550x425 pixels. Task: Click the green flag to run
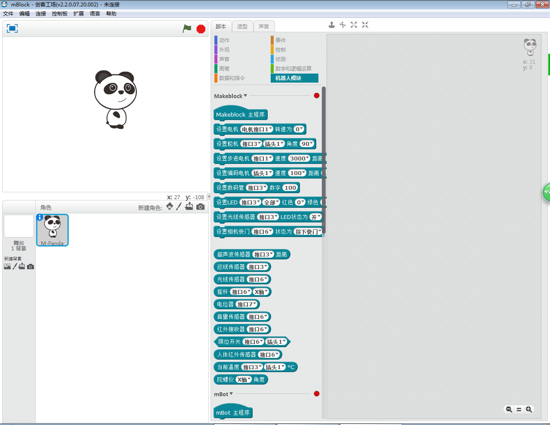[x=187, y=28]
